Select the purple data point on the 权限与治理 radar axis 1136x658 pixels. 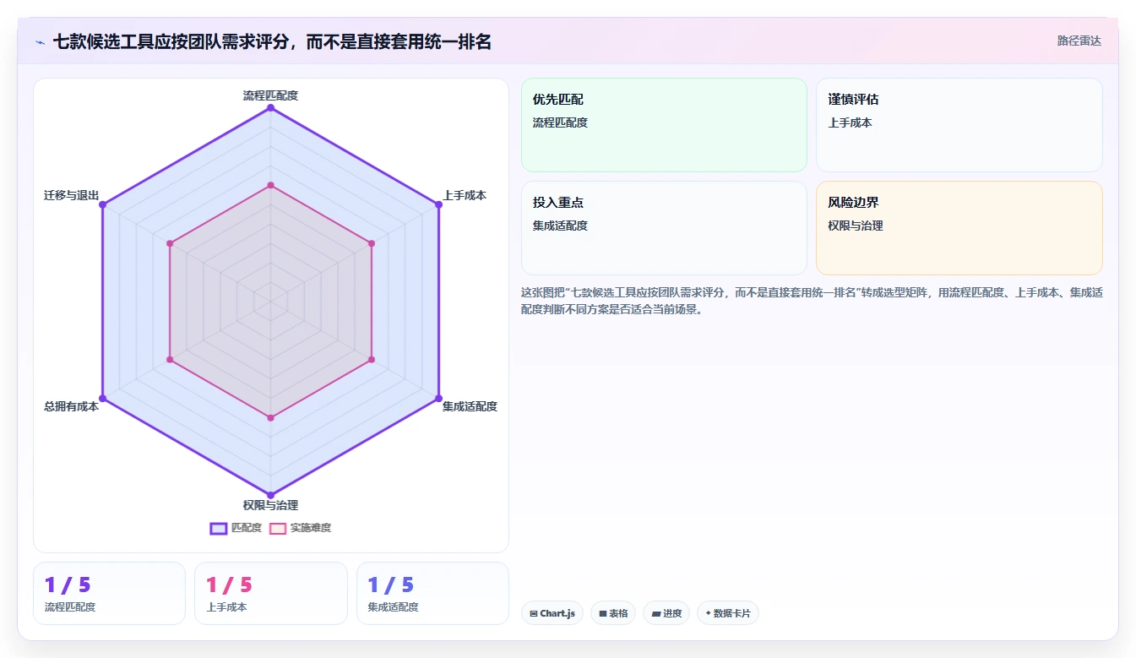(270, 495)
